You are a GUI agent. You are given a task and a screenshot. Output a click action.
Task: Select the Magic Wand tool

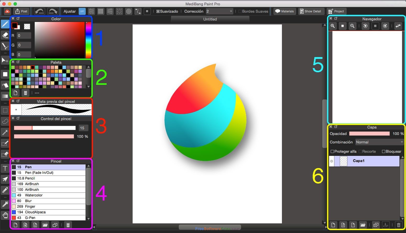coord(5,132)
